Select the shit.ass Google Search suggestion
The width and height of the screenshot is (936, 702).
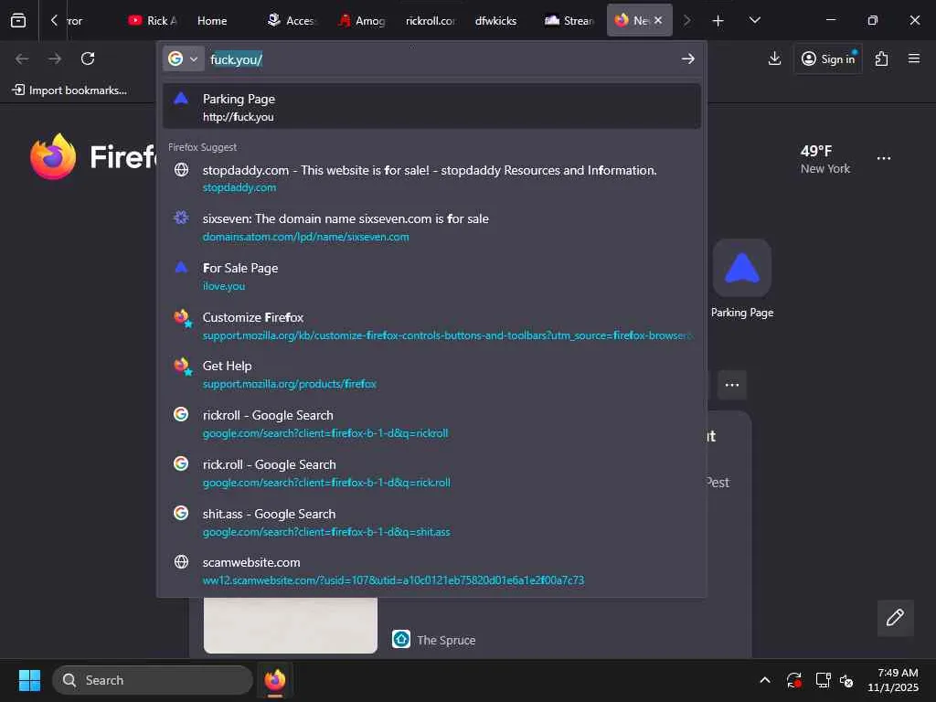(x=431, y=522)
